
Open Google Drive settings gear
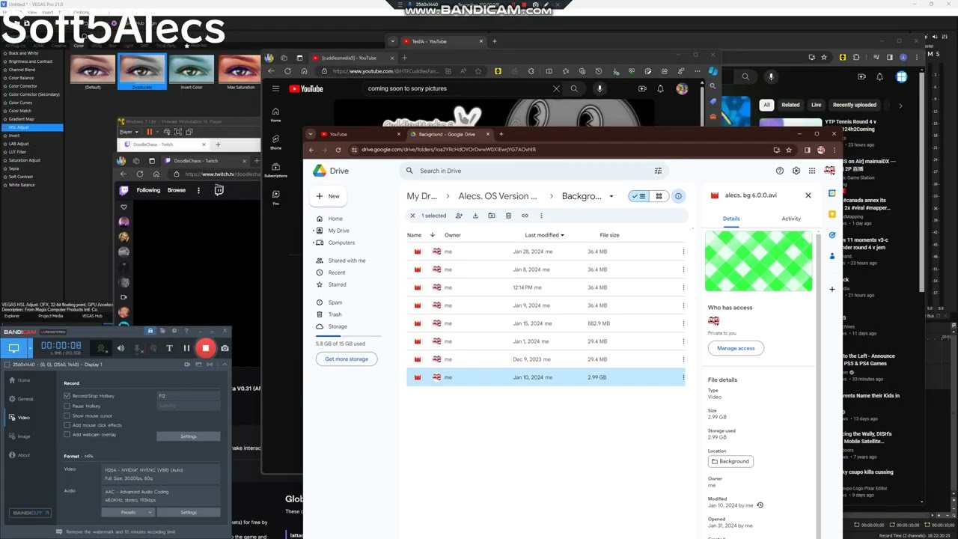[x=796, y=171]
